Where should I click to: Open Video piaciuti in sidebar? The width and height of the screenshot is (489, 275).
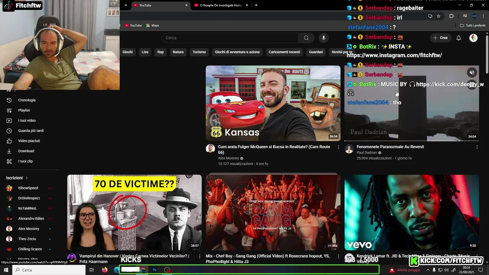(x=29, y=141)
